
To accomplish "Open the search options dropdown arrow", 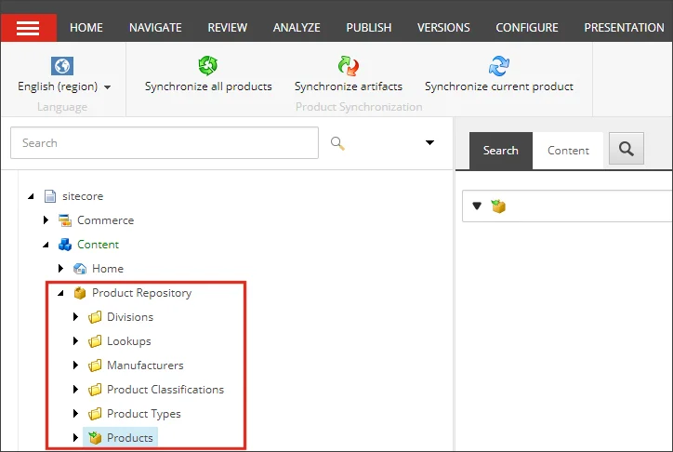I will (429, 142).
